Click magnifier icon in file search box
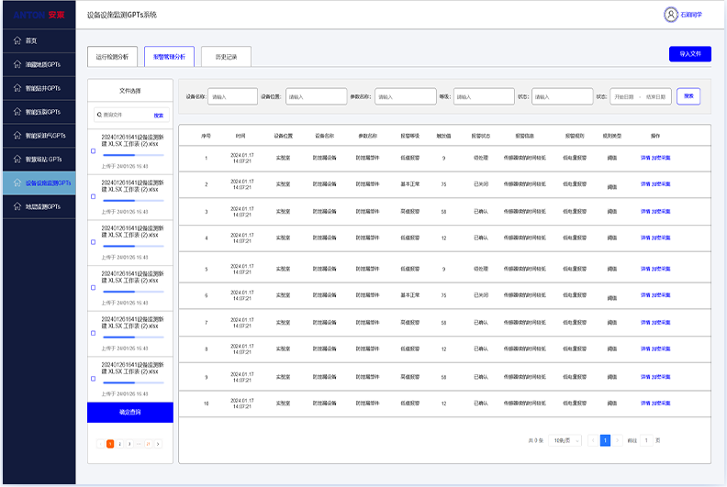The image size is (727, 487). coord(99,115)
